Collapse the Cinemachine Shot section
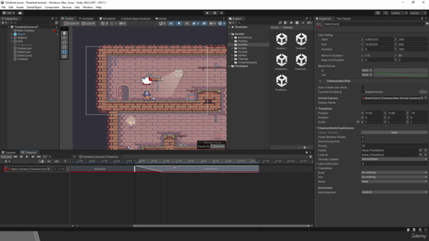The height and width of the screenshot is (241, 429). tap(320, 81)
